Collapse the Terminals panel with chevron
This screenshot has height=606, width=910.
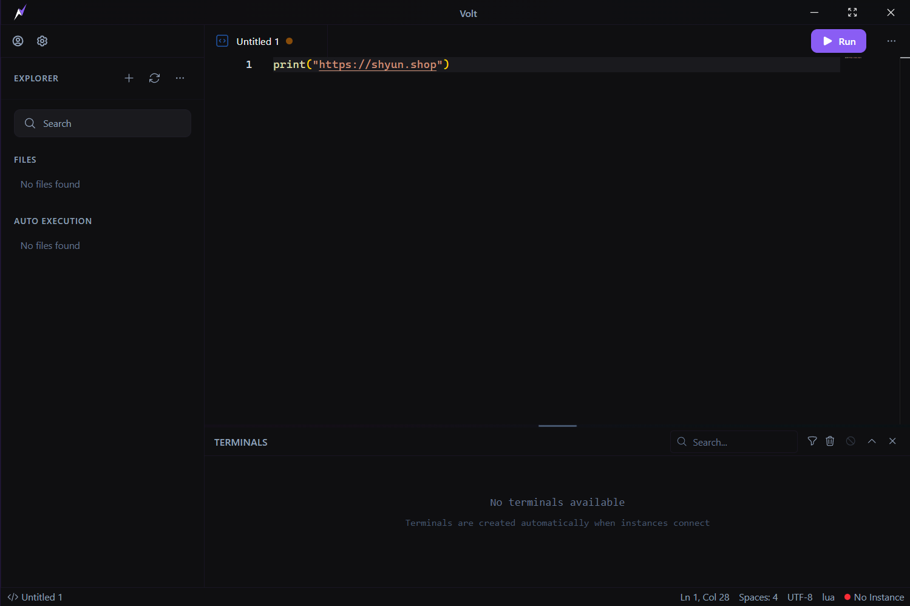[872, 441]
